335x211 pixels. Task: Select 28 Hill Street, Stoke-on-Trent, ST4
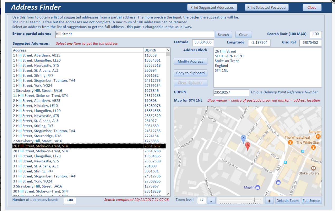click(89, 151)
